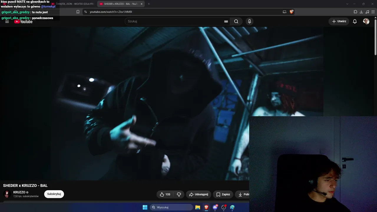Open the Windows Start menu

point(145,207)
